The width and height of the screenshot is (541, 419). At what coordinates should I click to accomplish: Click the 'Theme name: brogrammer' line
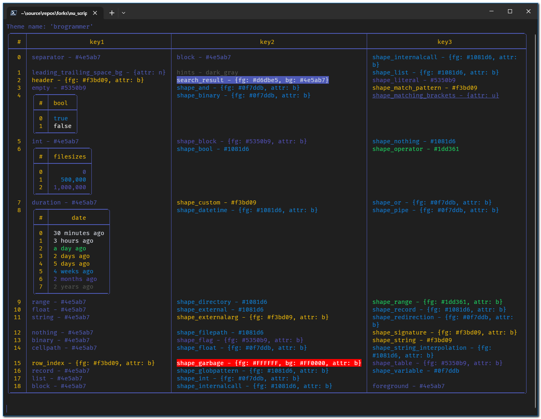point(50,27)
